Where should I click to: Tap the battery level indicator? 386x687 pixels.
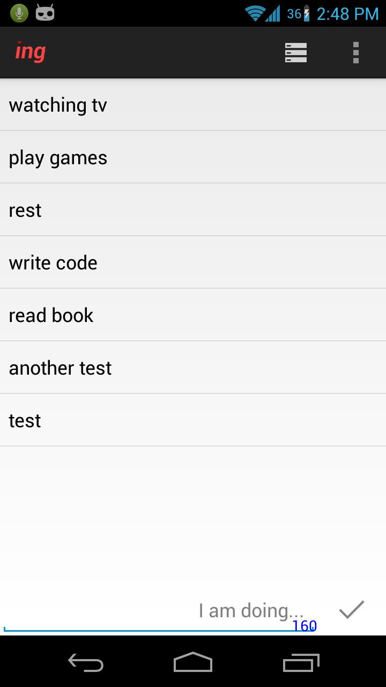point(307,13)
